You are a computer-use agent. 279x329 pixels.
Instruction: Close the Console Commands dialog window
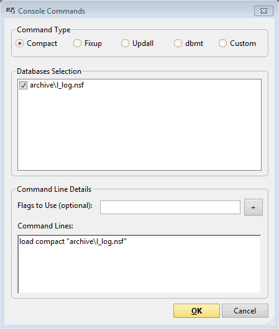[263, 11]
